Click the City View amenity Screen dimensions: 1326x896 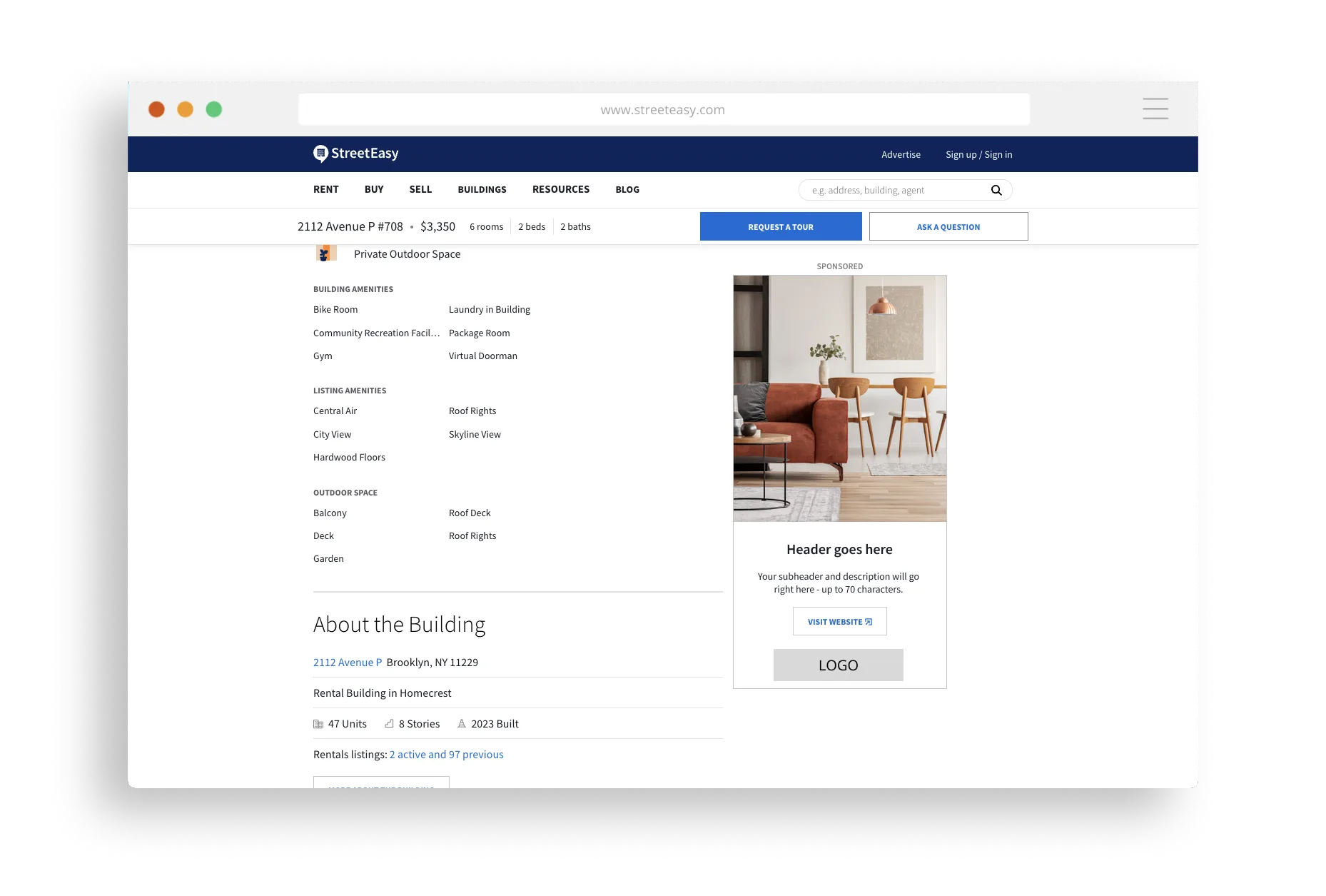pyautogui.click(x=332, y=434)
